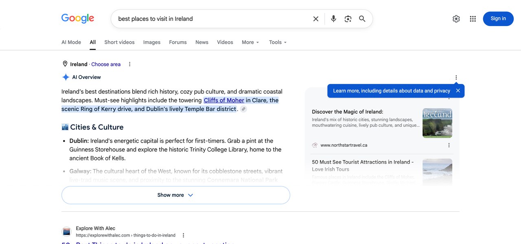Switch to AI Mode tab
The height and width of the screenshot is (244, 521).
[x=71, y=42]
